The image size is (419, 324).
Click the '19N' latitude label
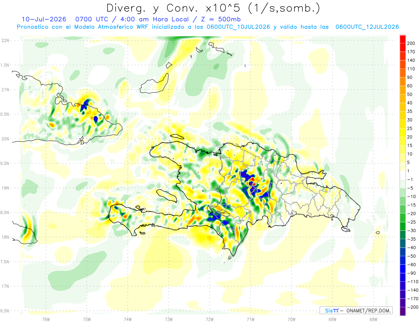pos(5,188)
